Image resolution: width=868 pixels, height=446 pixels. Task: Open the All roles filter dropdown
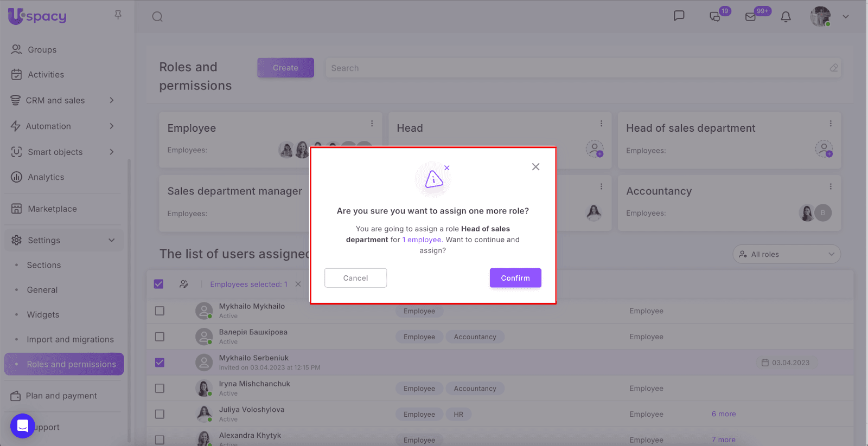coord(787,254)
